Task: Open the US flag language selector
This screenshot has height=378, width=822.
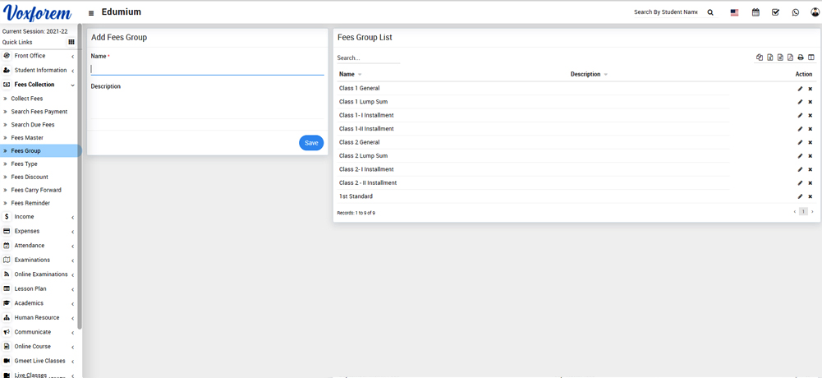Action: pos(734,12)
